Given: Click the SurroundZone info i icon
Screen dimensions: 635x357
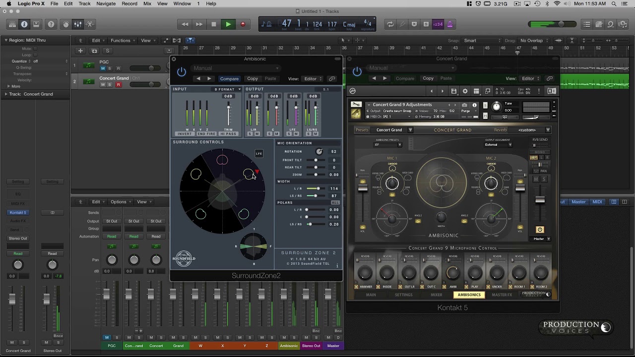Looking at the screenshot, I should point(337,265).
